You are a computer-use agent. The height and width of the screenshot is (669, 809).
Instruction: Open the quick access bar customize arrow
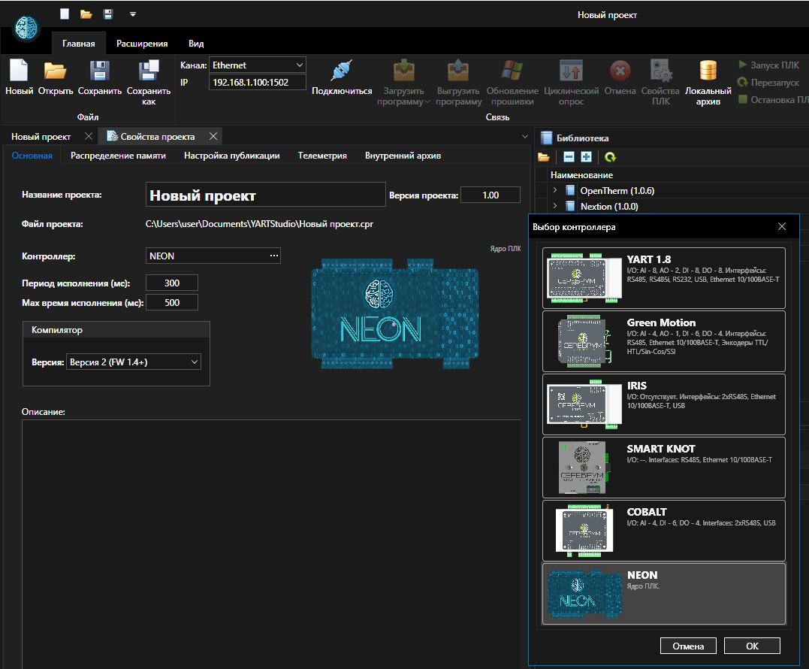pyautogui.click(x=133, y=14)
